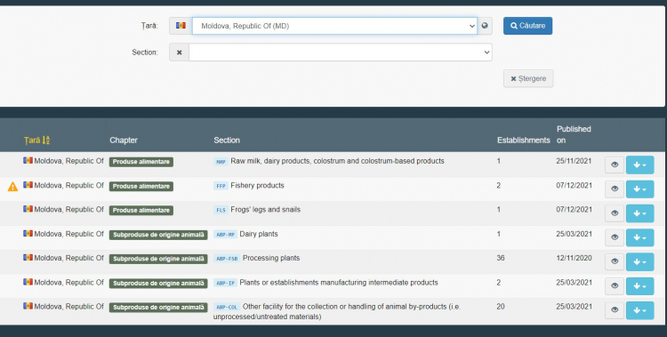View the Fishery products row details
667x337 pixels.
pos(615,189)
